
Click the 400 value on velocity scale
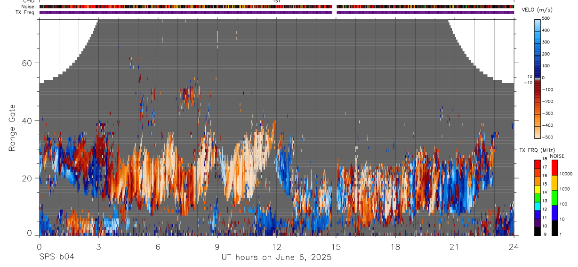[546, 30]
